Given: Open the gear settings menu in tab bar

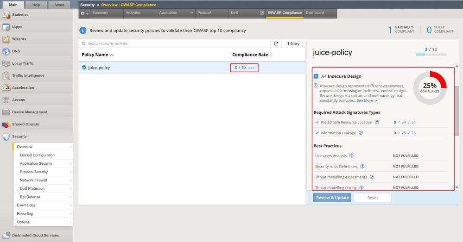Looking at the screenshot, I should click(x=83, y=13).
